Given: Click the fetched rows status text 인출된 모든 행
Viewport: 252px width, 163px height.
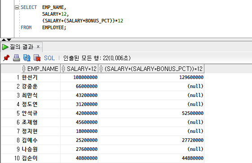Looking at the screenshot, I should [97, 58].
